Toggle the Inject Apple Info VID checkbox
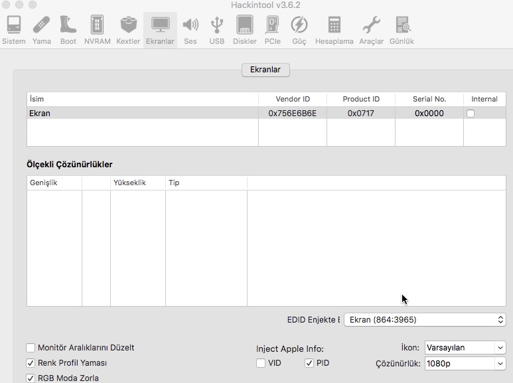513x383 pixels. [x=261, y=363]
